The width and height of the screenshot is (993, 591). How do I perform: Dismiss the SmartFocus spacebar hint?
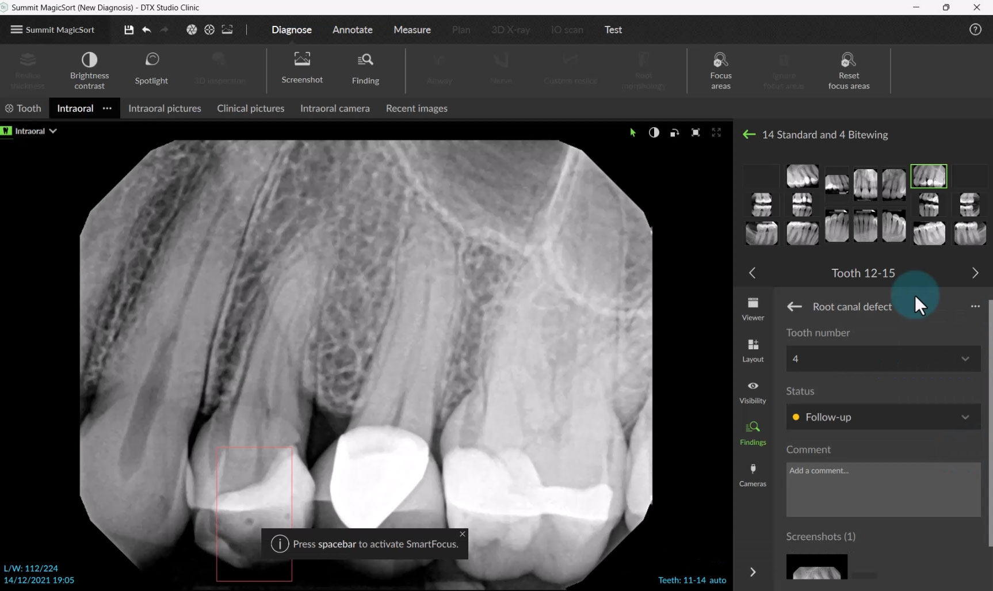click(x=462, y=534)
